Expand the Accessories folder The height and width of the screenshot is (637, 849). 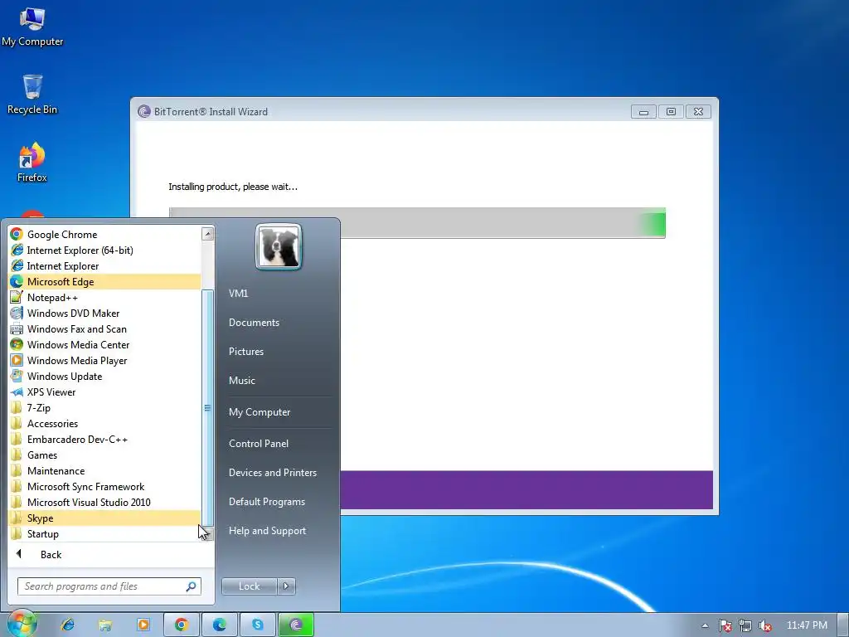(104, 424)
